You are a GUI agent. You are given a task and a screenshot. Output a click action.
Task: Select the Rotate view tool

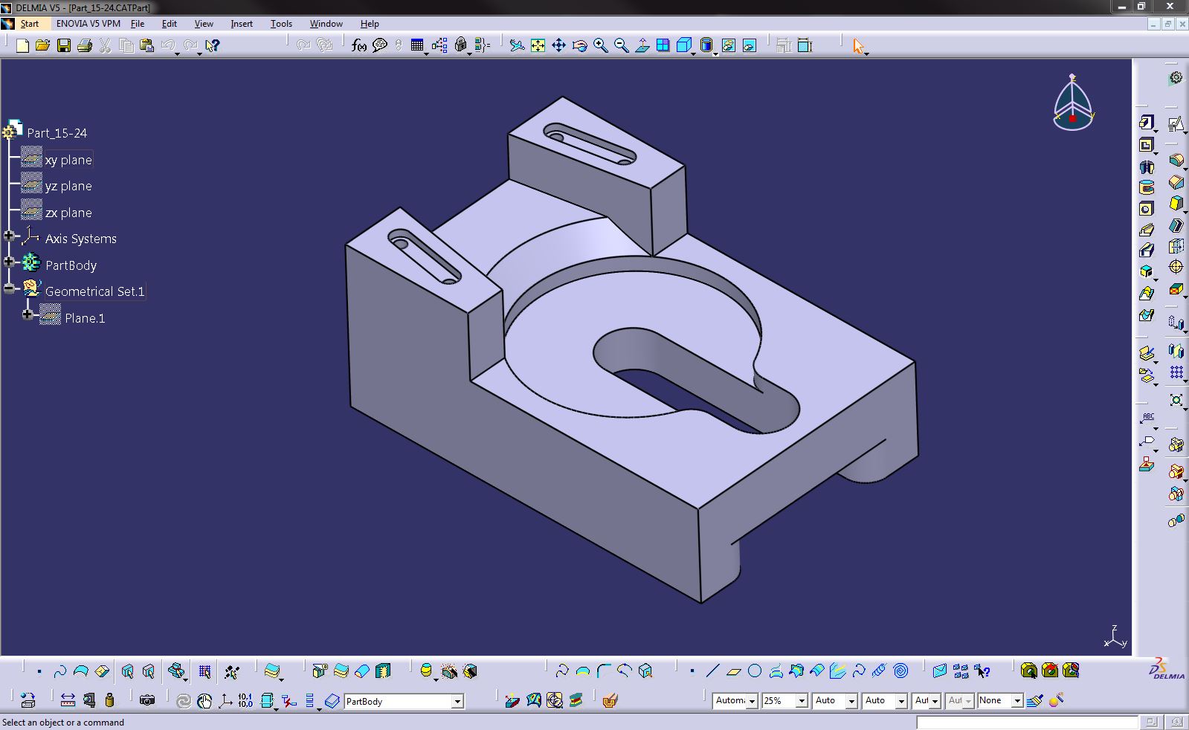pyautogui.click(x=579, y=46)
